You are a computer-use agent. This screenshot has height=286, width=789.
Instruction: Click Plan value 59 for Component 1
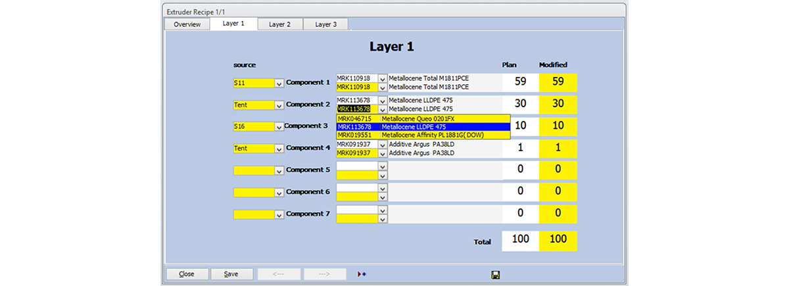coord(520,83)
